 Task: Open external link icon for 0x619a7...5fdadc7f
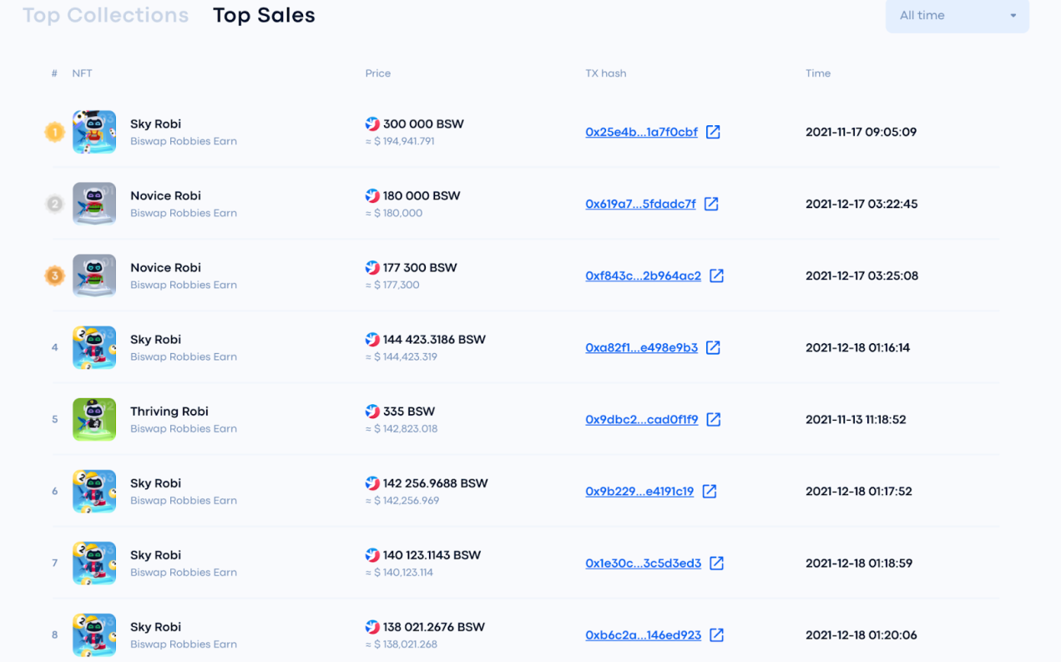coord(711,204)
